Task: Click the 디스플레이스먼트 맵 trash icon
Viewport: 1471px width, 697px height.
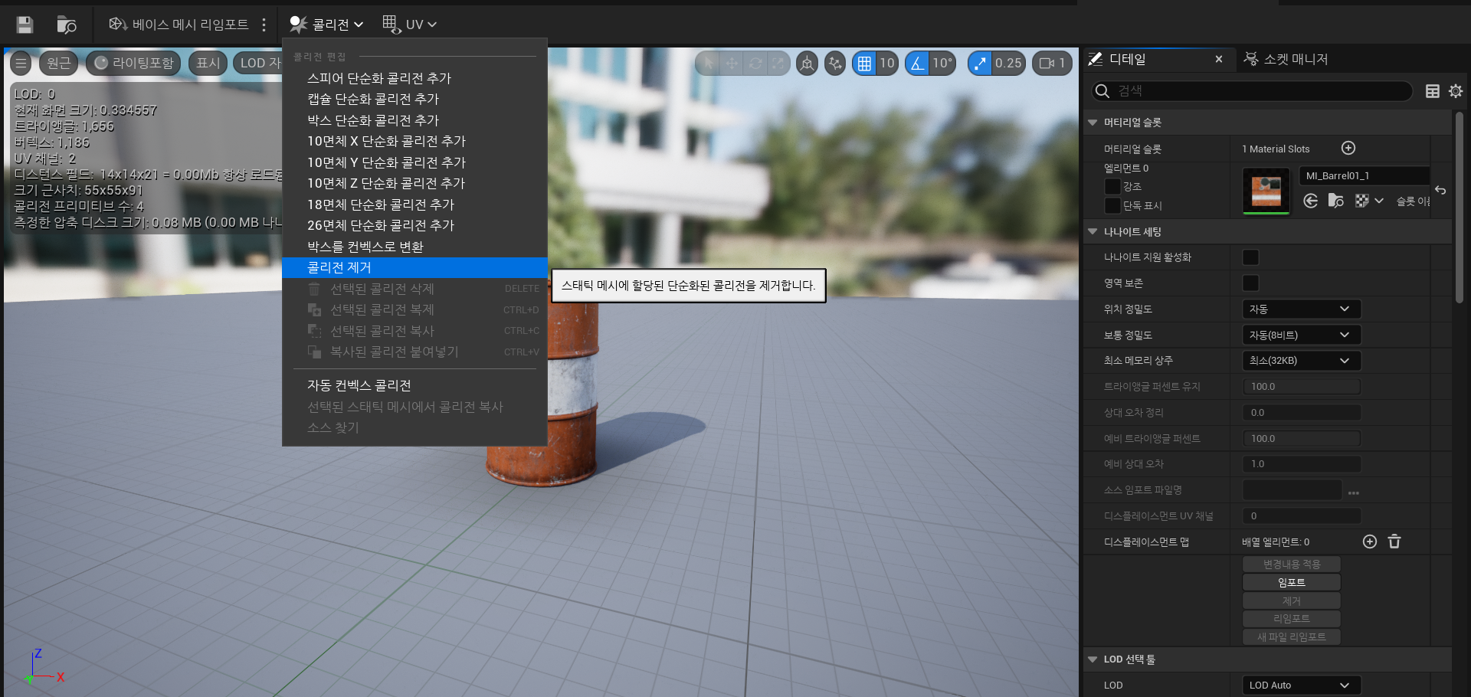Action: pyautogui.click(x=1394, y=542)
